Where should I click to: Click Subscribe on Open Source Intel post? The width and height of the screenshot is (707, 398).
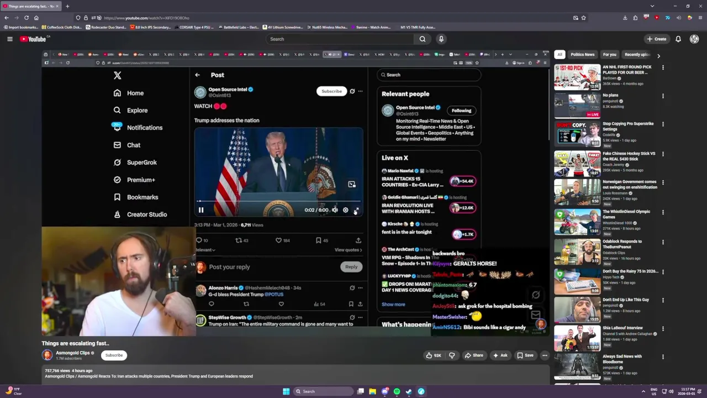click(x=331, y=91)
